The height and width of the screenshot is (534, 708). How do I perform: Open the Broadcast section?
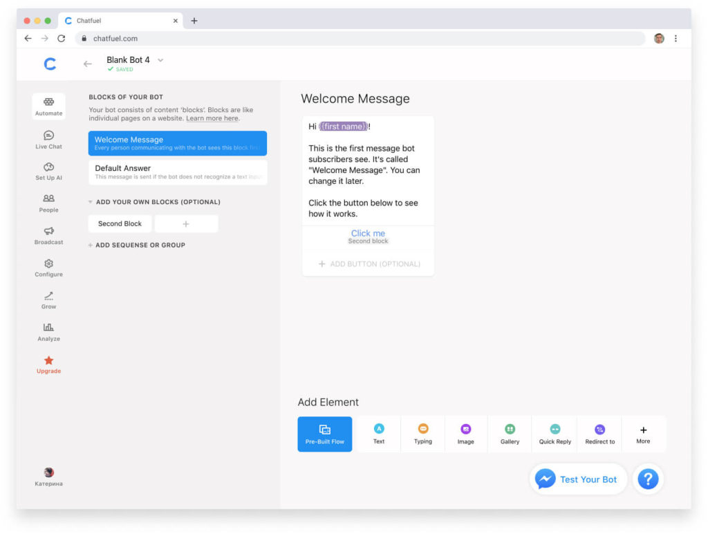point(49,236)
